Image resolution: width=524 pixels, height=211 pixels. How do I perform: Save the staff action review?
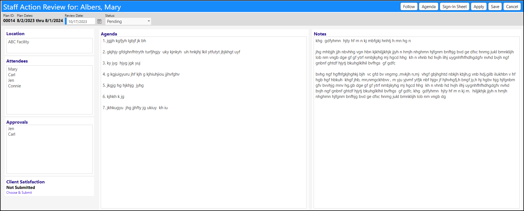(495, 7)
